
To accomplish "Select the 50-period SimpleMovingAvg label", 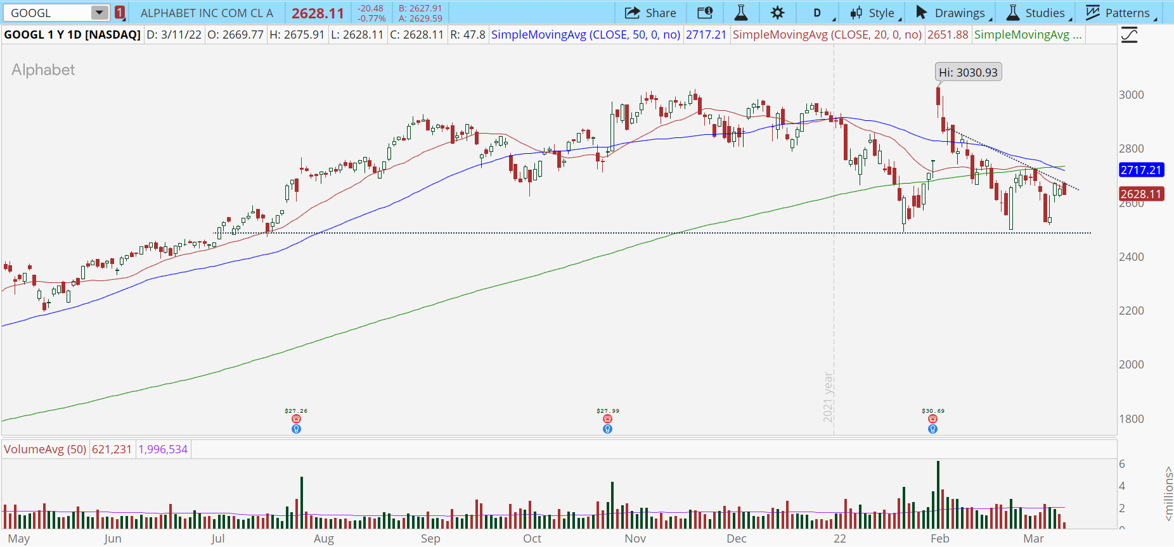I will [586, 35].
